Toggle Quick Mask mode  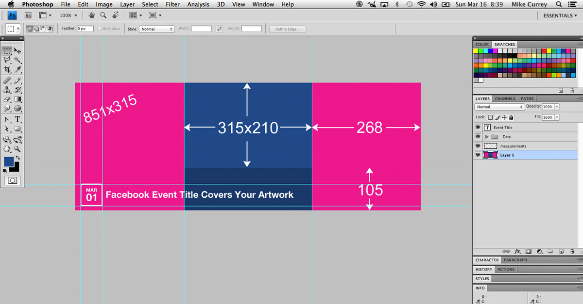coord(13,180)
